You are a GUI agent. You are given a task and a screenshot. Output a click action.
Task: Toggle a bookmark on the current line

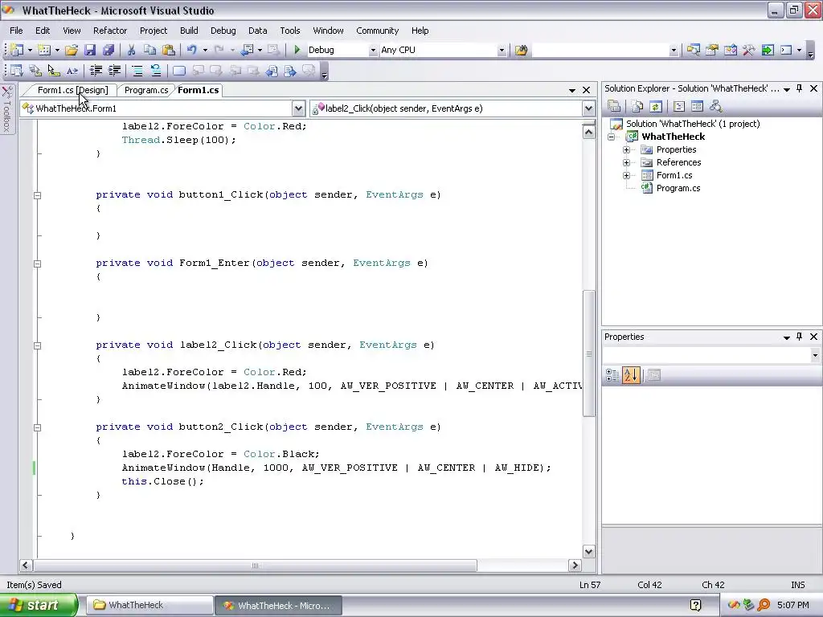pyautogui.click(x=179, y=71)
